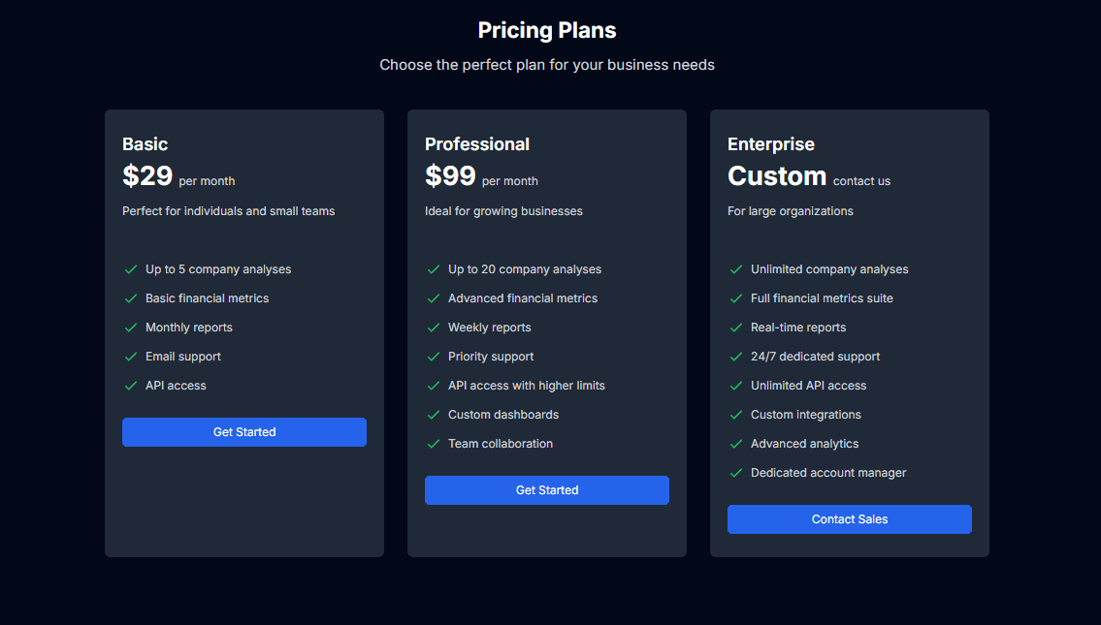
Task: Click the Basic plan title
Action: (146, 144)
